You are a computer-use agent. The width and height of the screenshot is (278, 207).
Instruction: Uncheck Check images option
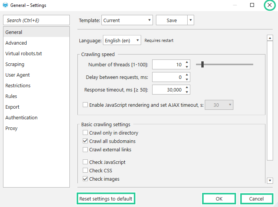(85, 179)
